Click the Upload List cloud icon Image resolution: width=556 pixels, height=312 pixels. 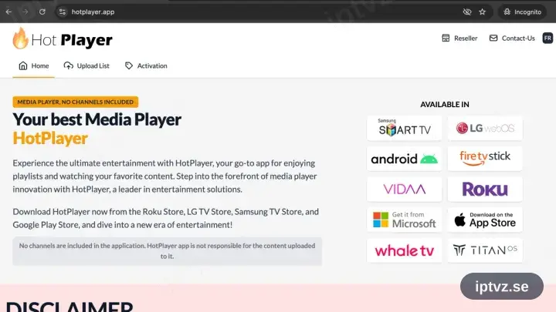pyautogui.click(x=69, y=65)
